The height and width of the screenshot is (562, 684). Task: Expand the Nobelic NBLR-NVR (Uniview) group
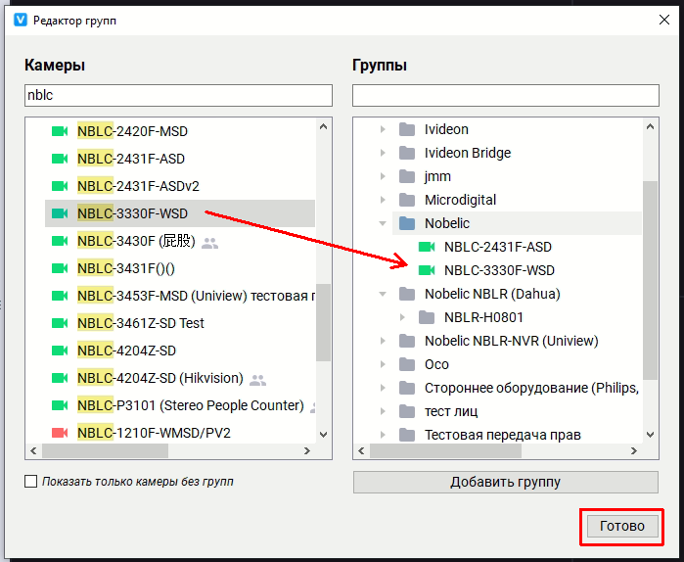click(x=383, y=341)
